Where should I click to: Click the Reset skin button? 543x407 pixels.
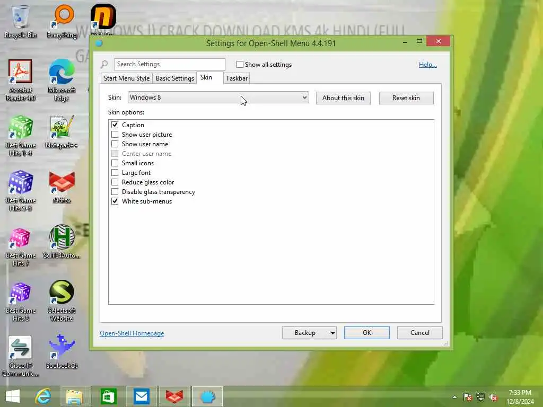pyautogui.click(x=406, y=98)
